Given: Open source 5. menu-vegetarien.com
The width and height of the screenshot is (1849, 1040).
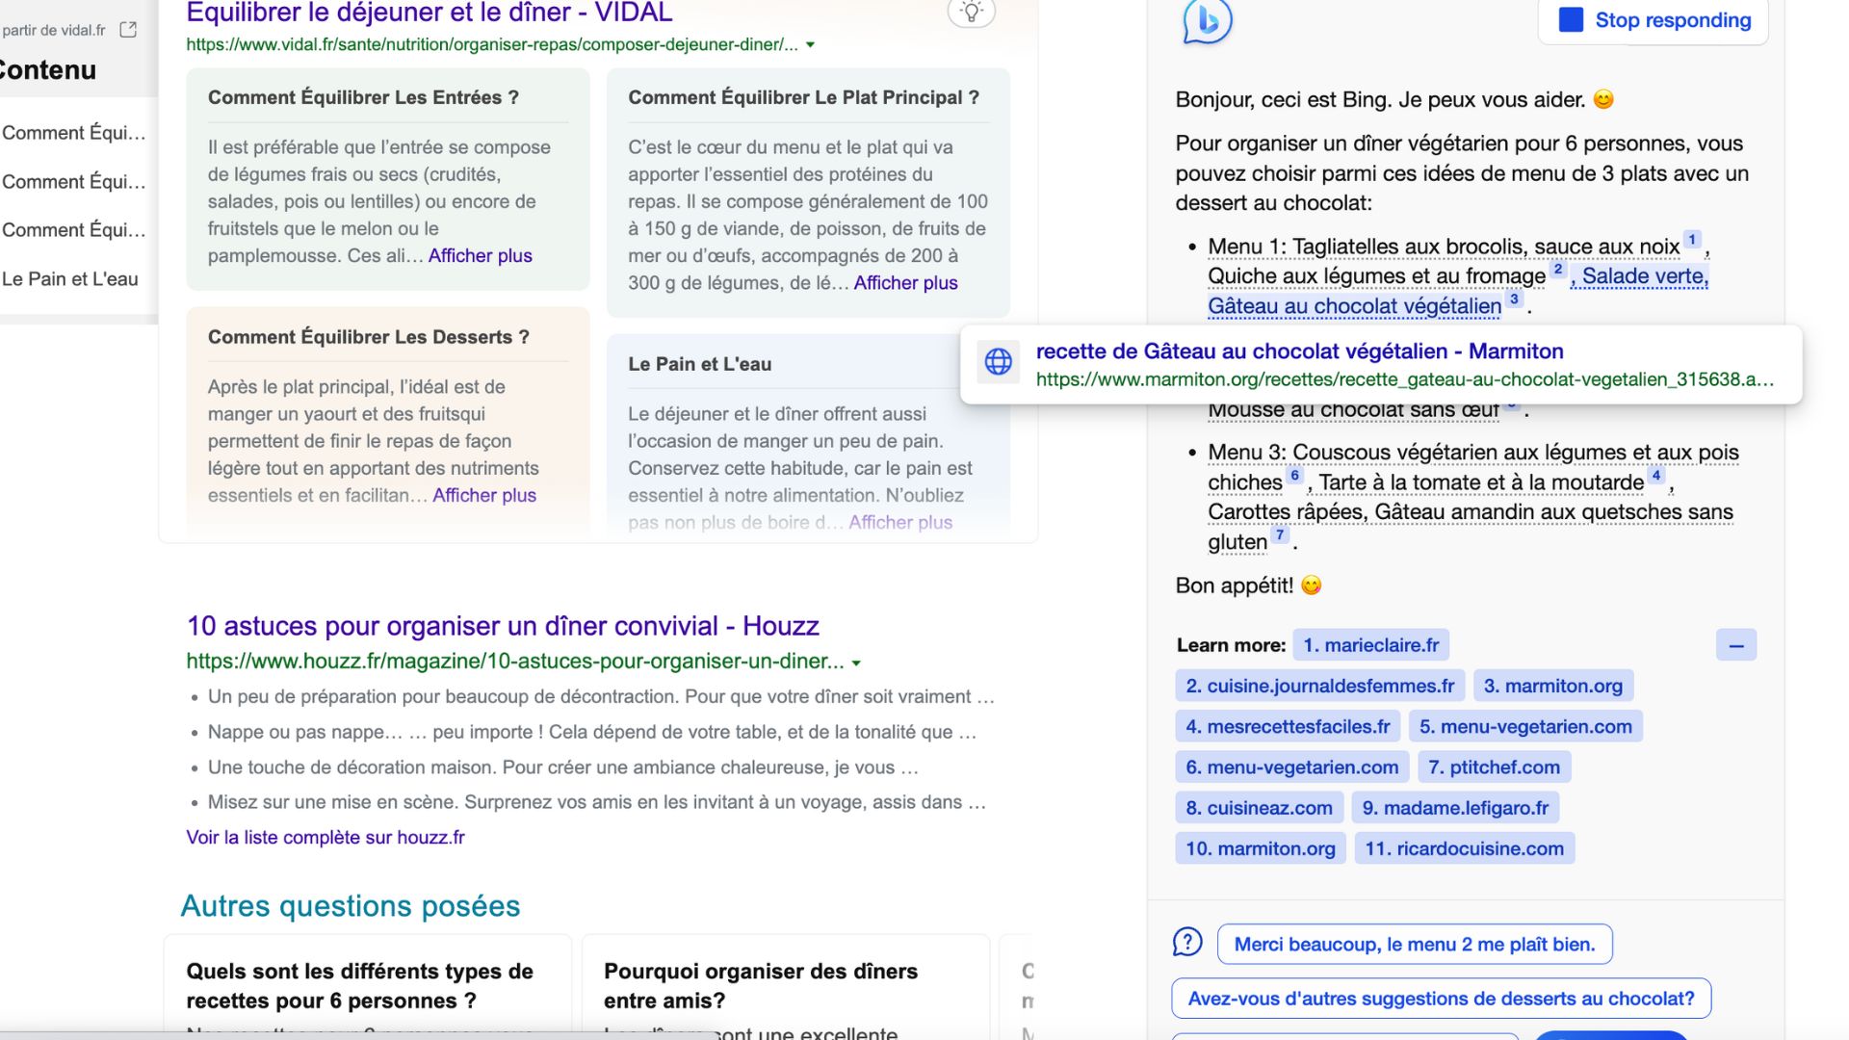Looking at the screenshot, I should pyautogui.click(x=1525, y=727).
